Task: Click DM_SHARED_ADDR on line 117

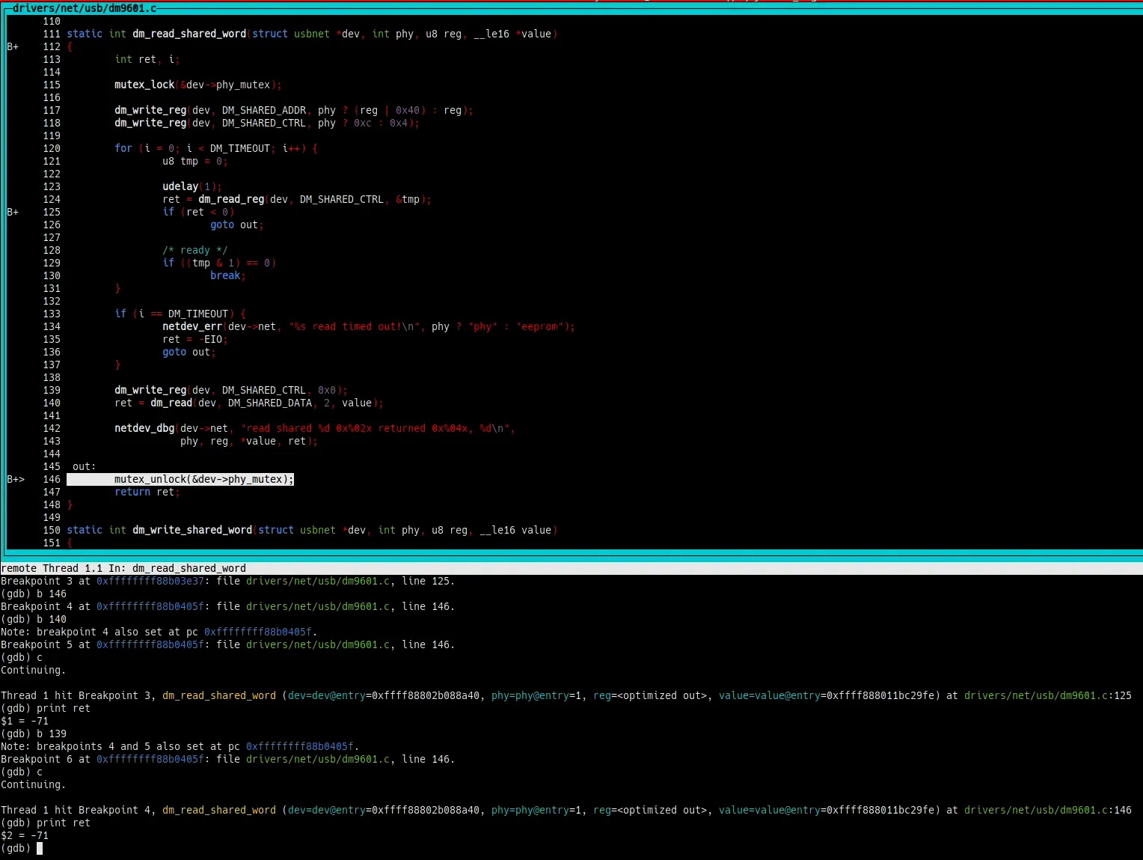Action: click(x=264, y=110)
